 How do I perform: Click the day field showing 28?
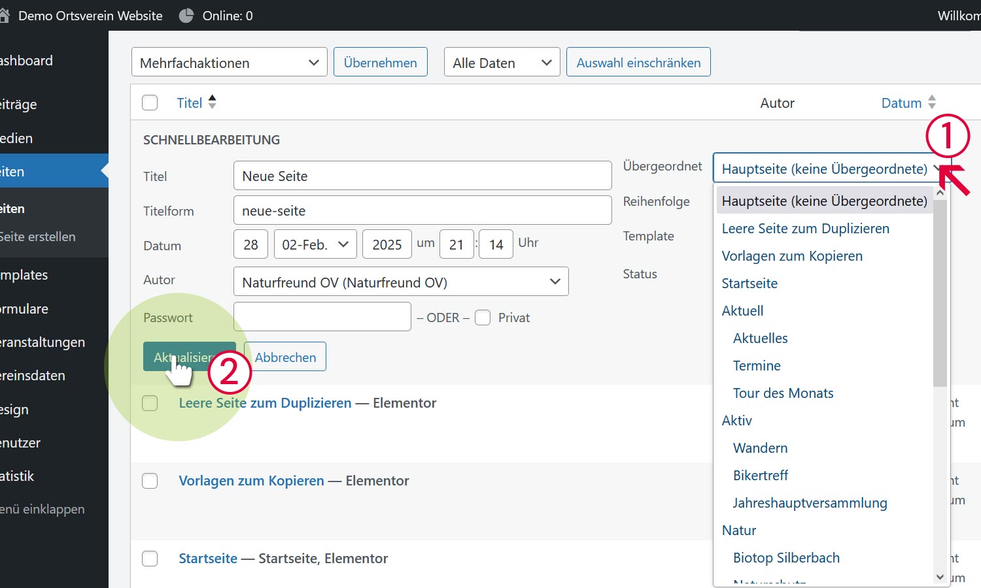[250, 244]
